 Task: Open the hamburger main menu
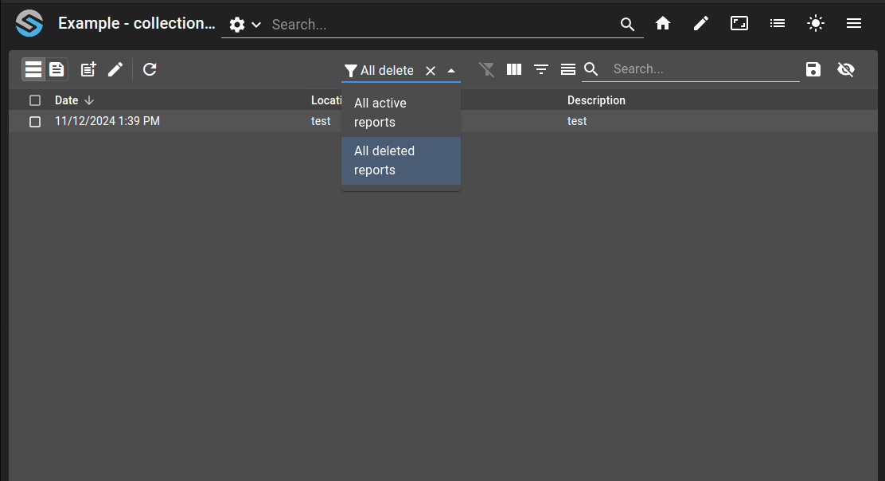click(x=854, y=23)
